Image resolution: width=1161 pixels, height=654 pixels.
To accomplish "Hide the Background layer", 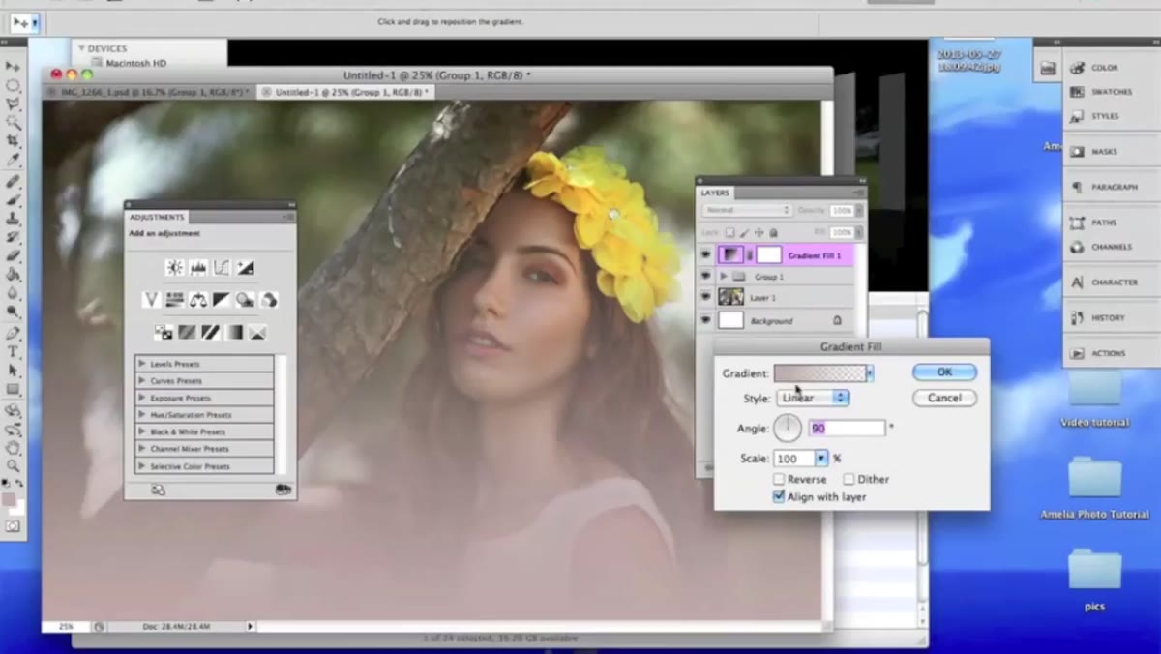I will click(705, 320).
